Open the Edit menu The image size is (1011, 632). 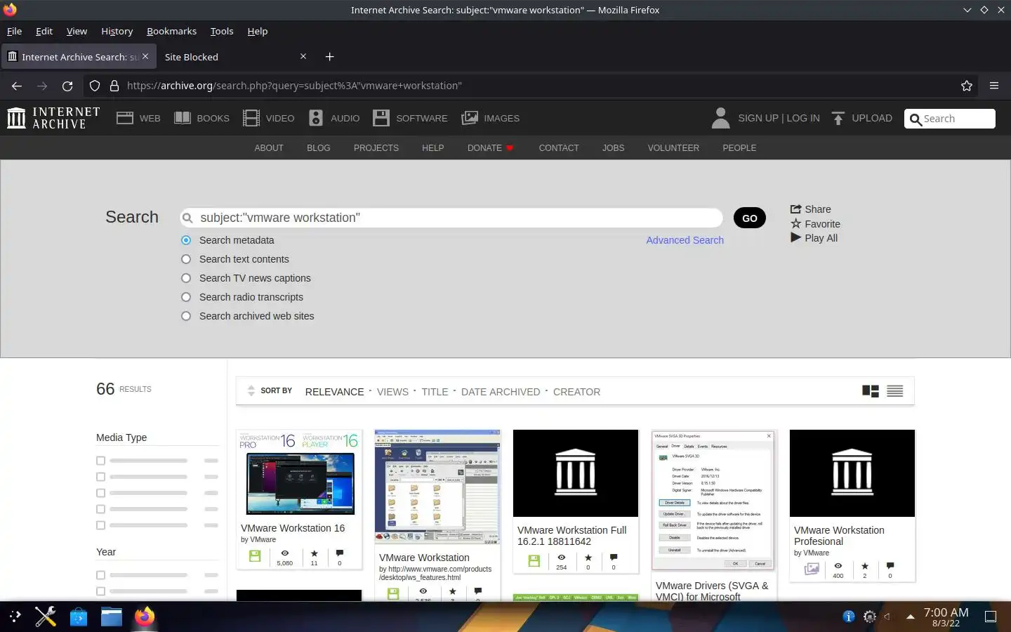point(44,31)
